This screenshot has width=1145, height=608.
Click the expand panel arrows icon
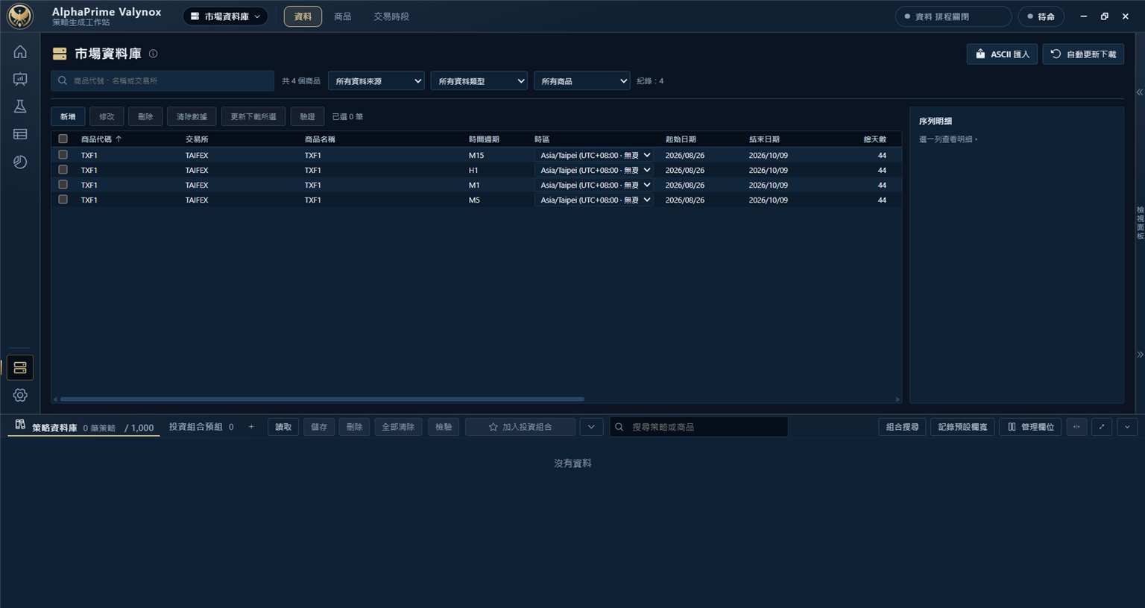click(x=1102, y=427)
